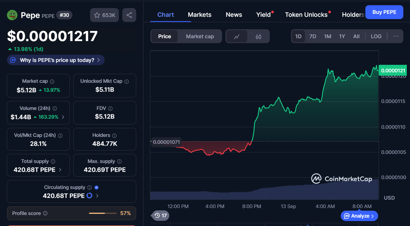The height and width of the screenshot is (226, 410).
Task: Expand Circulating supply details chevron
Action: coord(97,196)
